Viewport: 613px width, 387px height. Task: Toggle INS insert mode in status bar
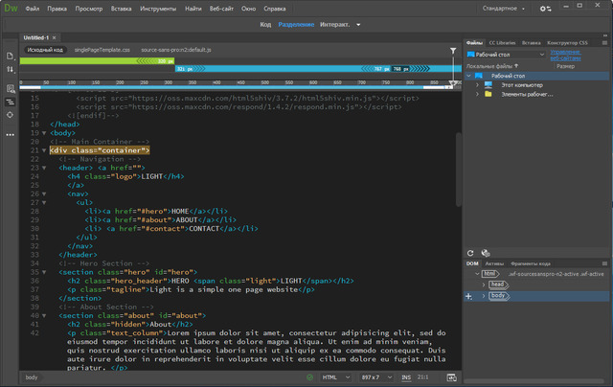point(406,378)
